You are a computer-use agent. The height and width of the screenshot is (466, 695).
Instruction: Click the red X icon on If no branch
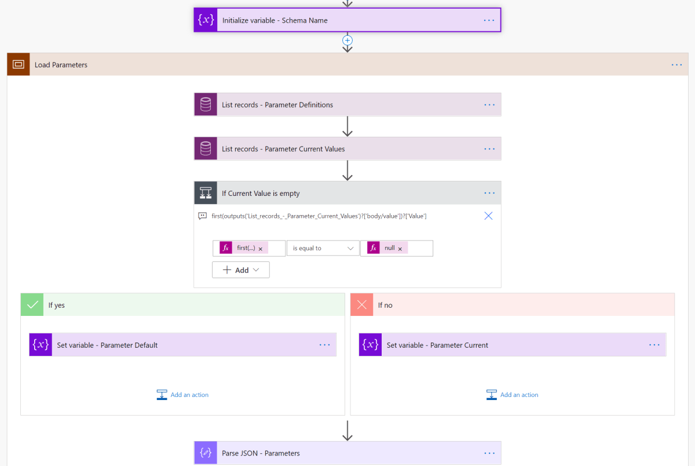tap(361, 304)
